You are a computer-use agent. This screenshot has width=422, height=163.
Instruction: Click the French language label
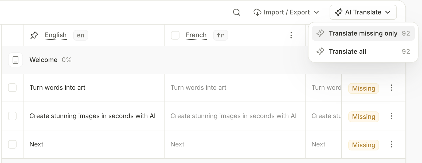[x=196, y=35]
